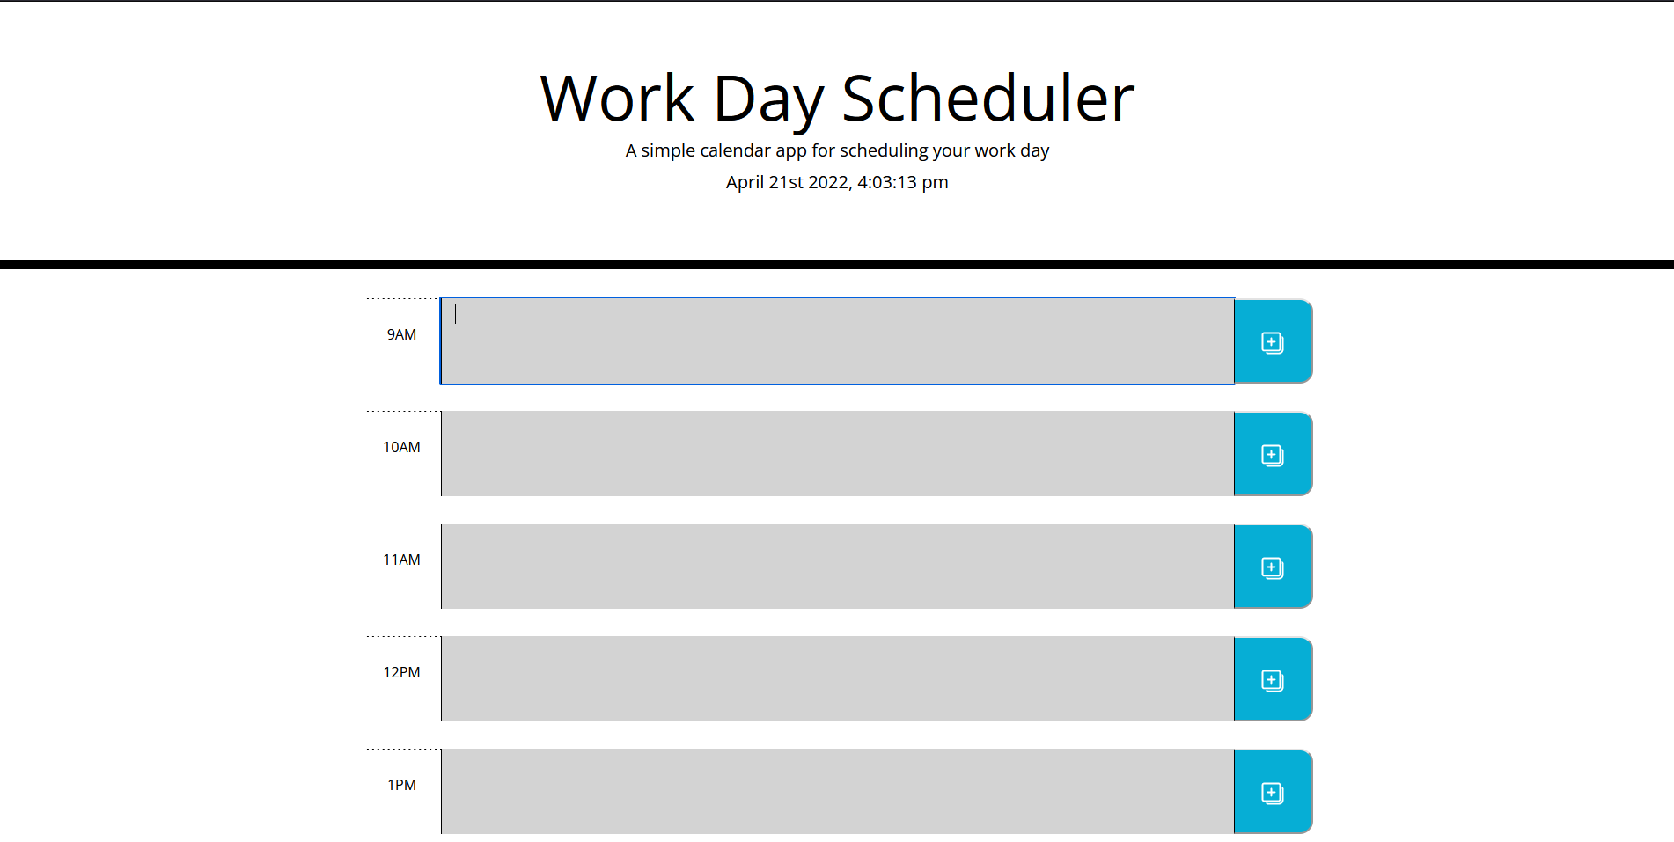Click inside the 1PM event text area
The width and height of the screenshot is (1674, 842).
[836, 792]
